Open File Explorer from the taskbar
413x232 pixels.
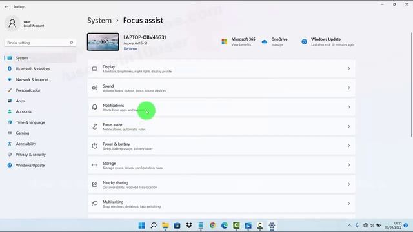(165, 226)
